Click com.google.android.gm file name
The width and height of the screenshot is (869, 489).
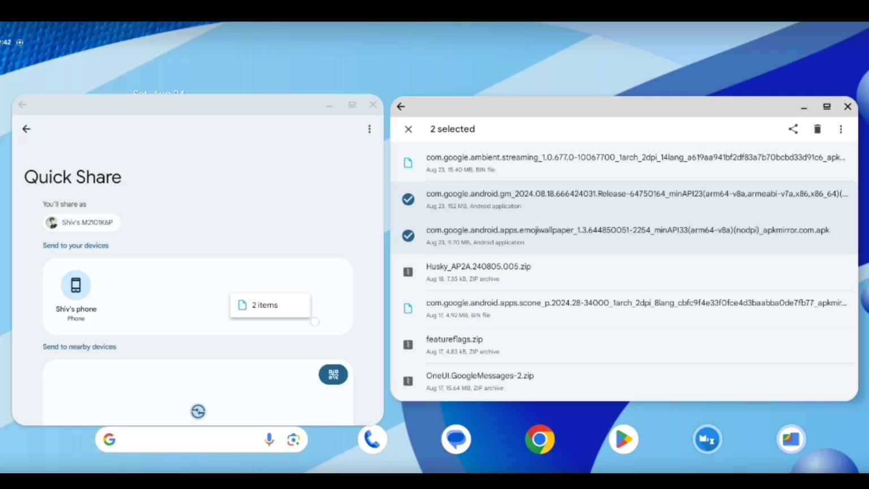point(637,194)
